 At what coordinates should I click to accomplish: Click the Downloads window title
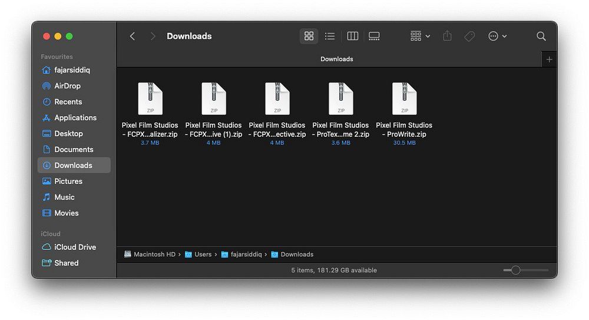pos(189,36)
